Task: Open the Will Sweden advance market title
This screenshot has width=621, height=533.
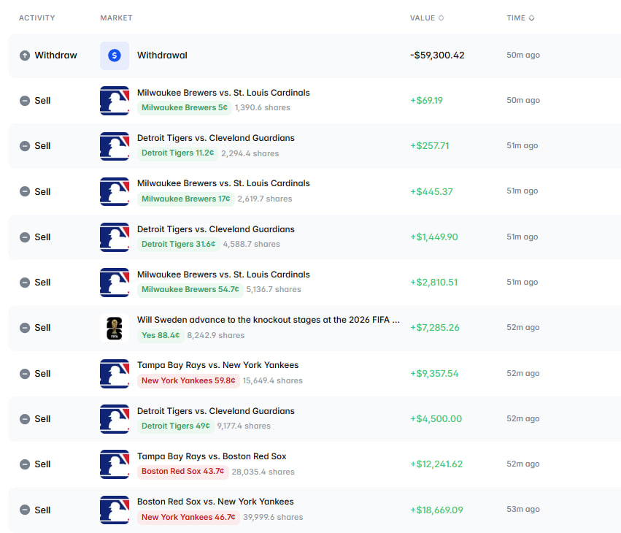Action: (x=268, y=320)
